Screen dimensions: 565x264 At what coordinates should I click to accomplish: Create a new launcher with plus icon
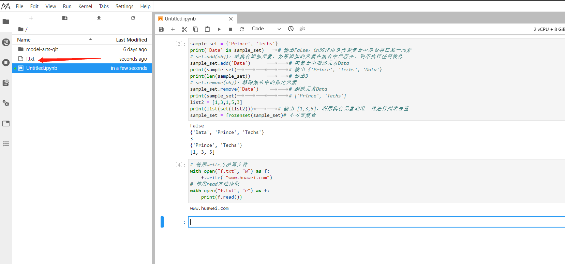(x=31, y=18)
